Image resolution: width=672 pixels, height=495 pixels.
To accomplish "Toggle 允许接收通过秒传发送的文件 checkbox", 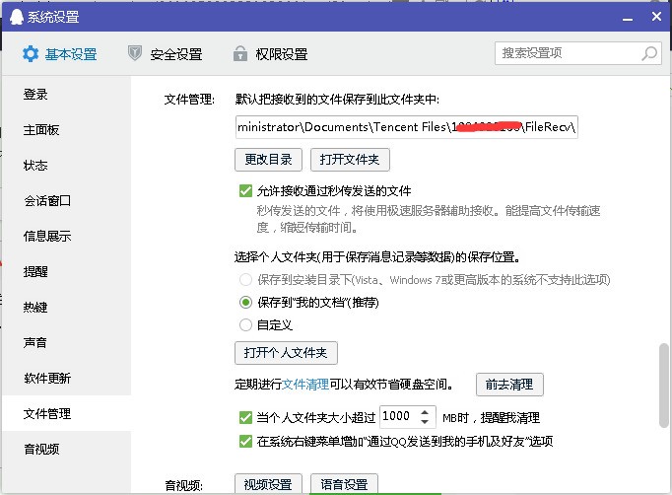I will coord(245,190).
